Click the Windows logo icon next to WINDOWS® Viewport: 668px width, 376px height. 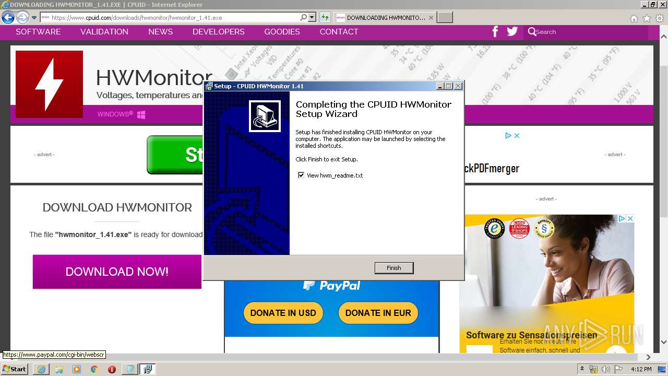tap(141, 114)
